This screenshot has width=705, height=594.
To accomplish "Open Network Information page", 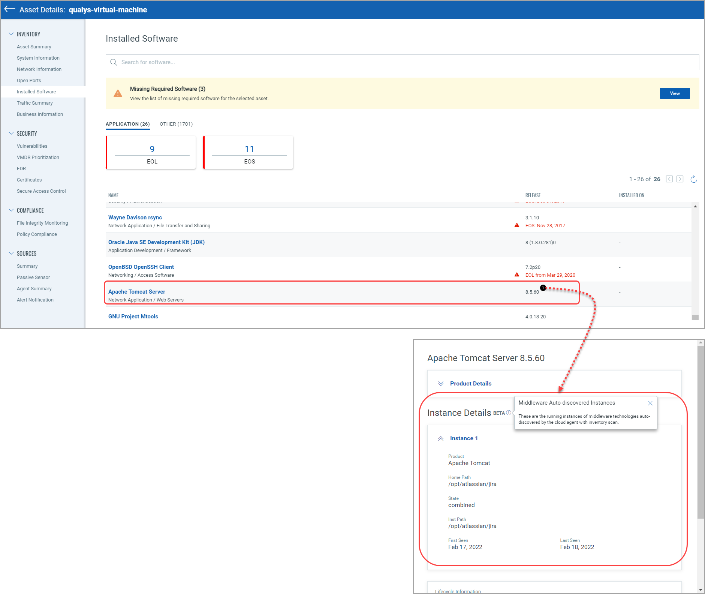I will [39, 69].
